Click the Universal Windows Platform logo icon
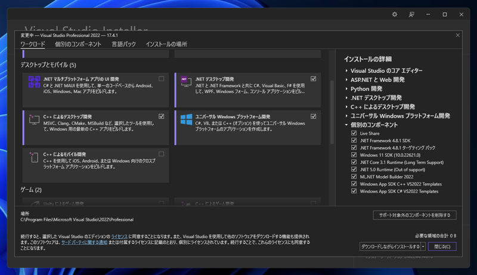Screen dimensions: 477x275 186,119
